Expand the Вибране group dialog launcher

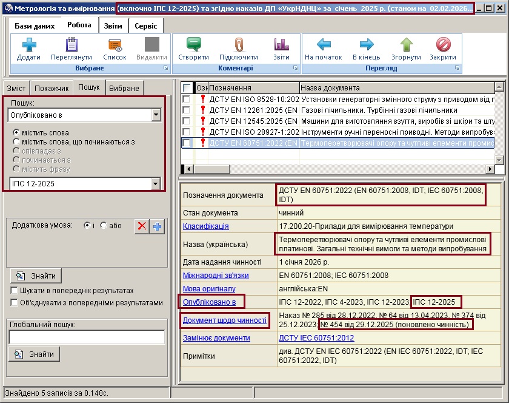[x=165, y=69]
